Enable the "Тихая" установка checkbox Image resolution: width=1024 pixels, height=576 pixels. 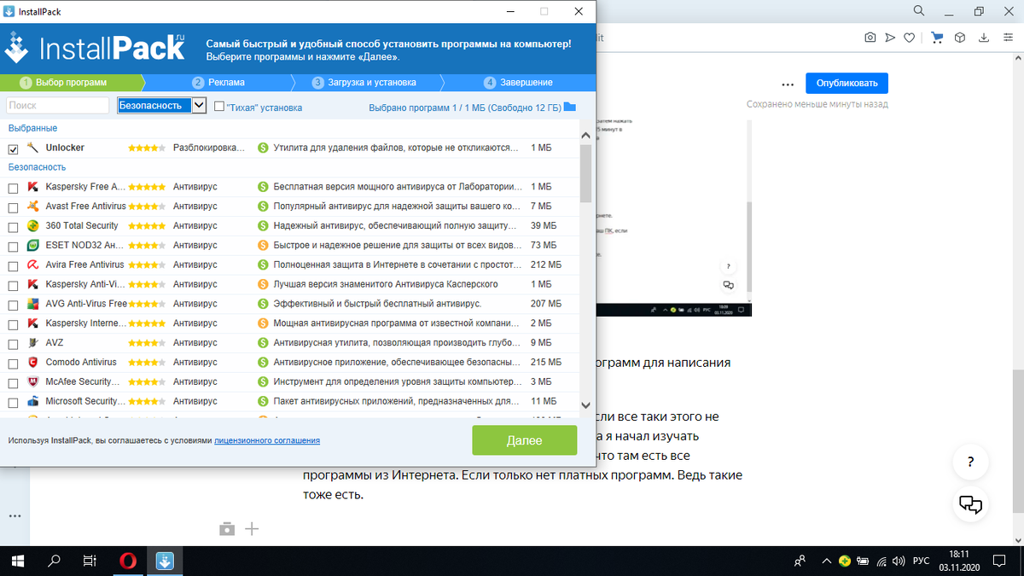click(x=219, y=107)
